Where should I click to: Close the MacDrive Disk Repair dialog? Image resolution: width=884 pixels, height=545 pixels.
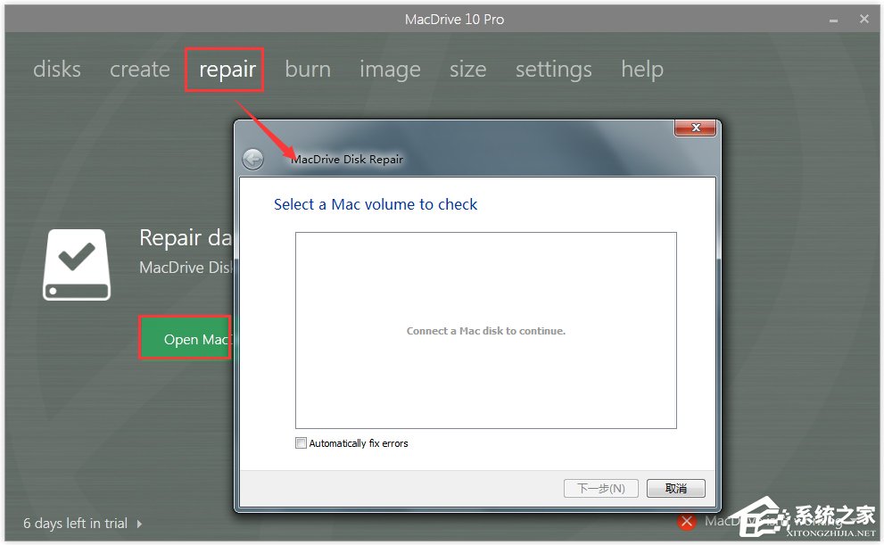pyautogui.click(x=696, y=128)
